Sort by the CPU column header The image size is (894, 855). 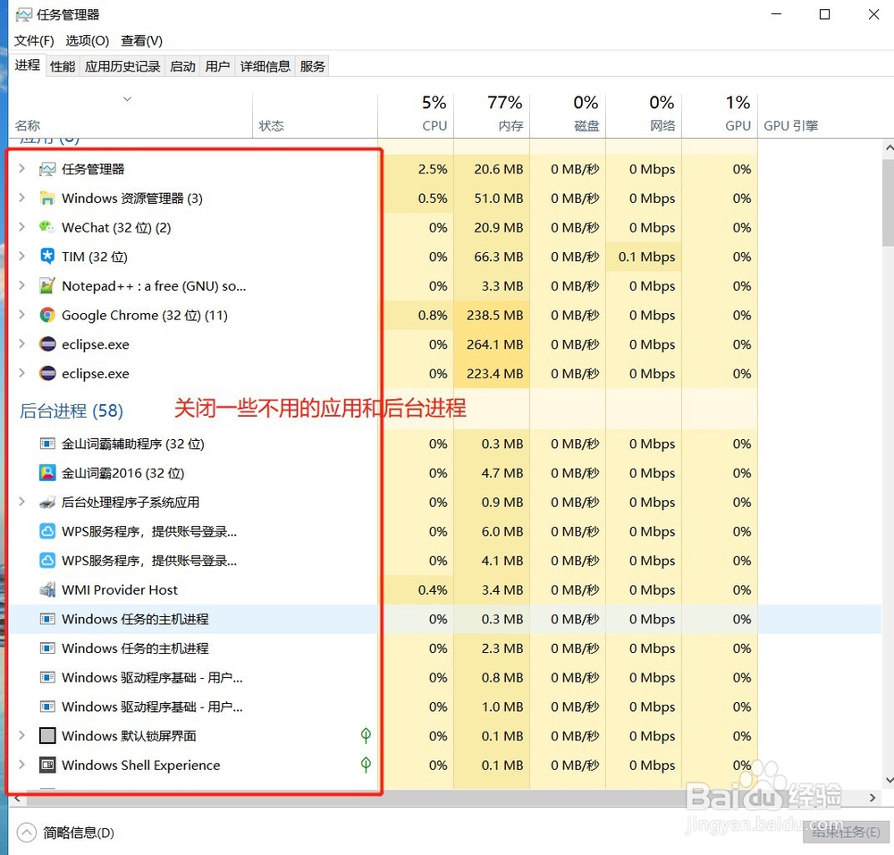tap(416, 114)
